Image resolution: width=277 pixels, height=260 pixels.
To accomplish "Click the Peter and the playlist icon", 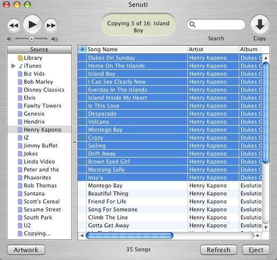I will (x=20, y=170).
